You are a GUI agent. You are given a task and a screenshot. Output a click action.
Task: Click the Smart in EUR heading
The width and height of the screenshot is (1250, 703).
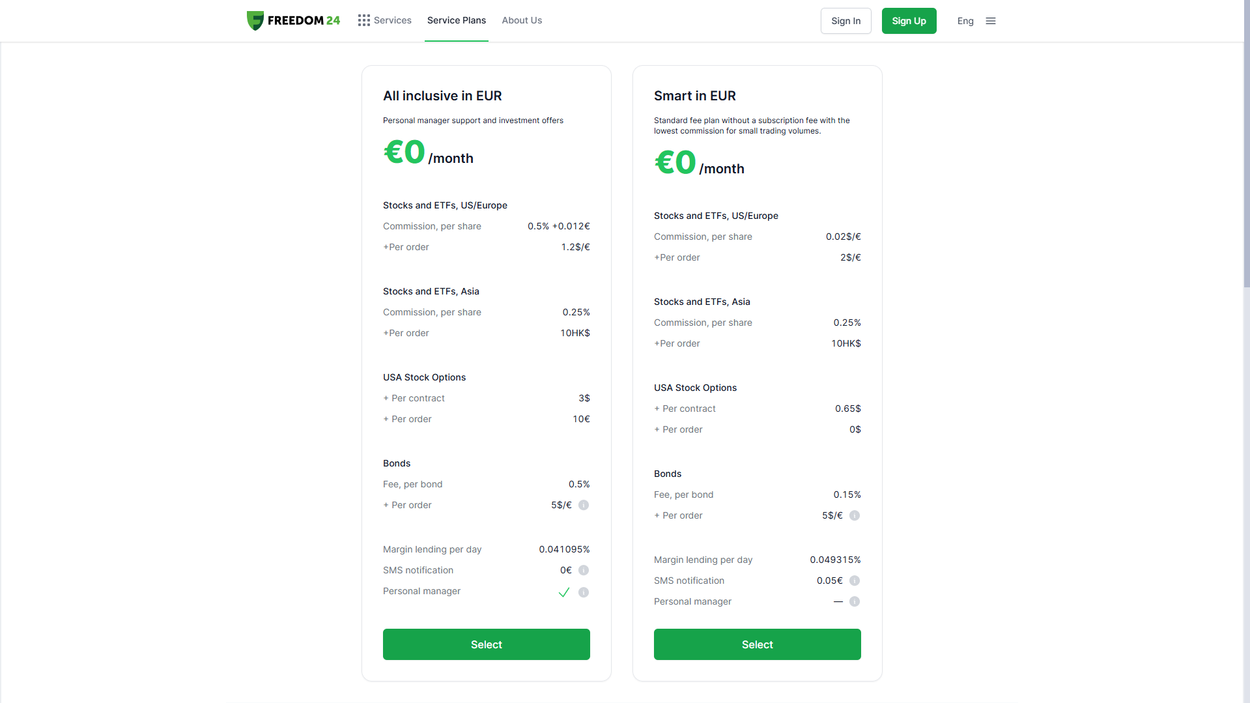(x=694, y=96)
